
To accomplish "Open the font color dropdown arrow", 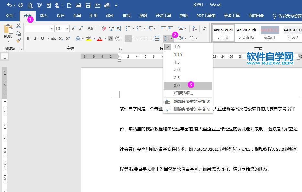I will click(x=105, y=38).
